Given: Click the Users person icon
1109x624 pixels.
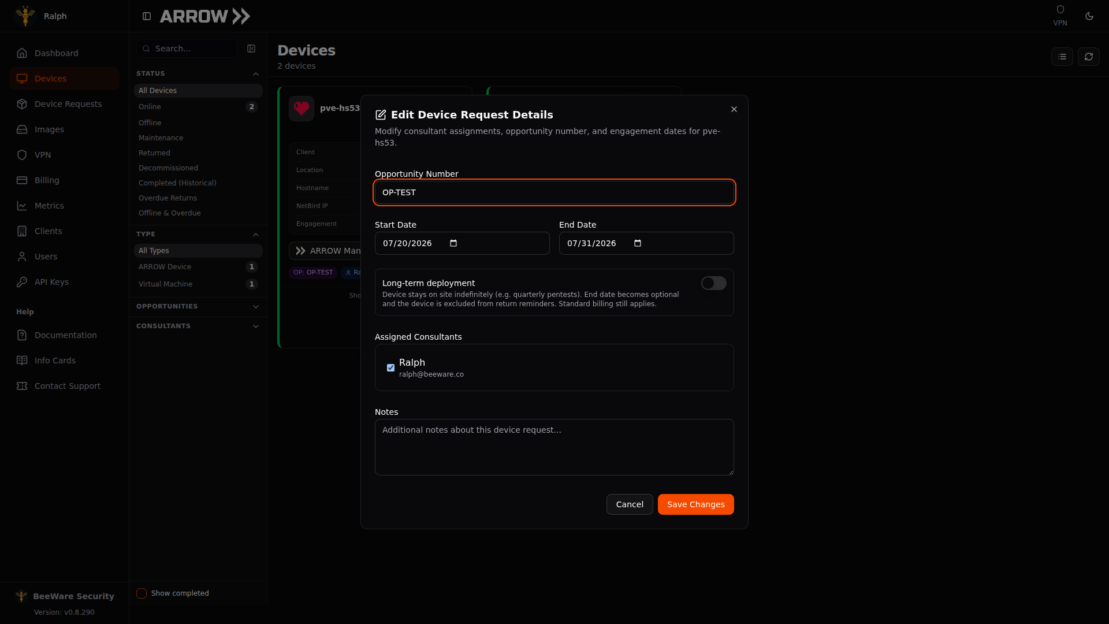Looking at the screenshot, I should [22, 257].
